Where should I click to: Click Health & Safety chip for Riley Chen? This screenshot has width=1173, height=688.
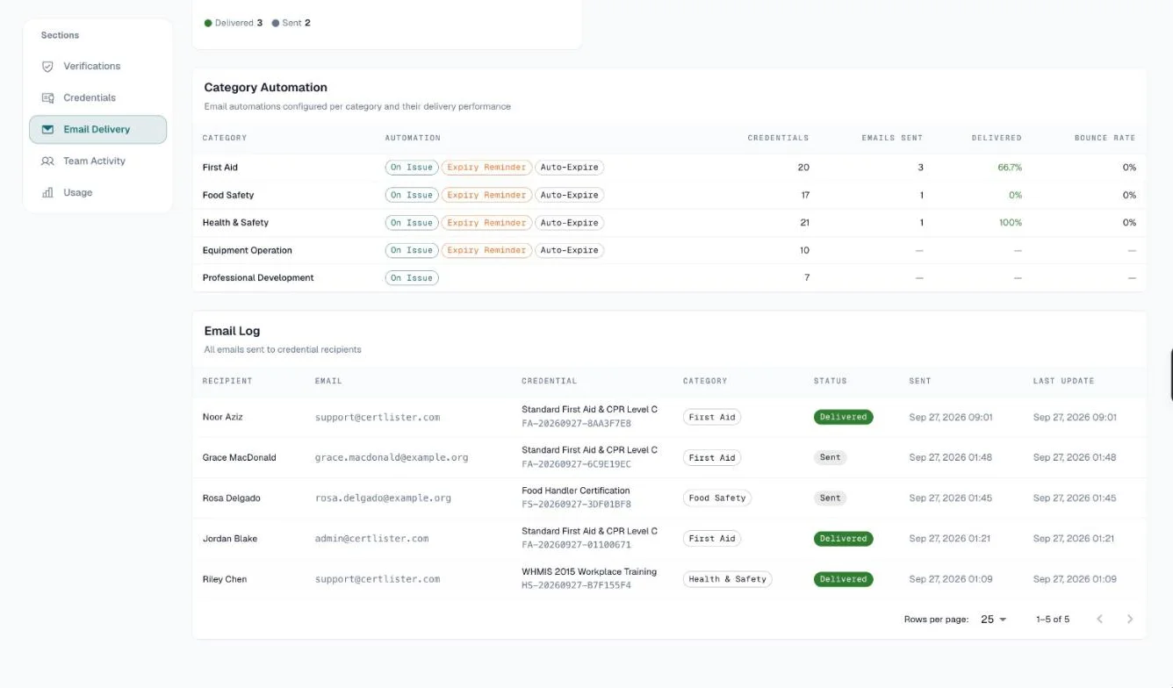pyautogui.click(x=728, y=579)
